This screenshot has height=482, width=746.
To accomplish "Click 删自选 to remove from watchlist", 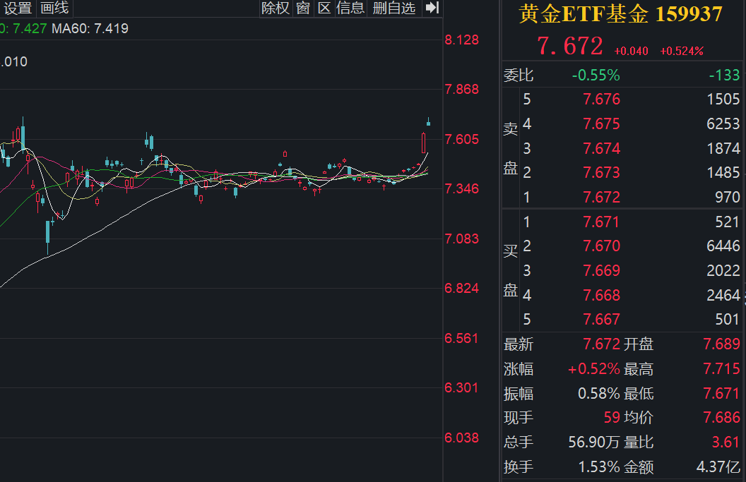I will [x=394, y=8].
